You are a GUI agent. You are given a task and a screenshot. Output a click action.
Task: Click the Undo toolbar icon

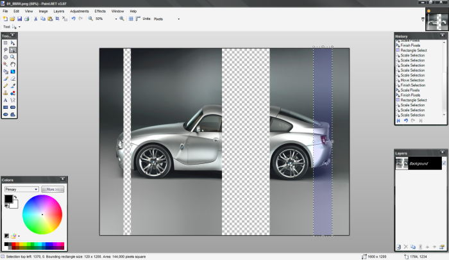pos(73,19)
